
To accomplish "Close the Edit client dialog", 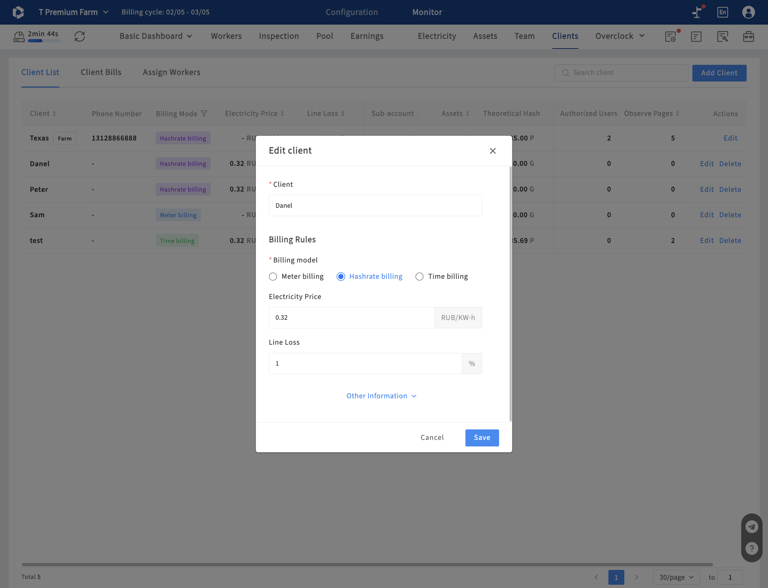I will click(x=493, y=151).
